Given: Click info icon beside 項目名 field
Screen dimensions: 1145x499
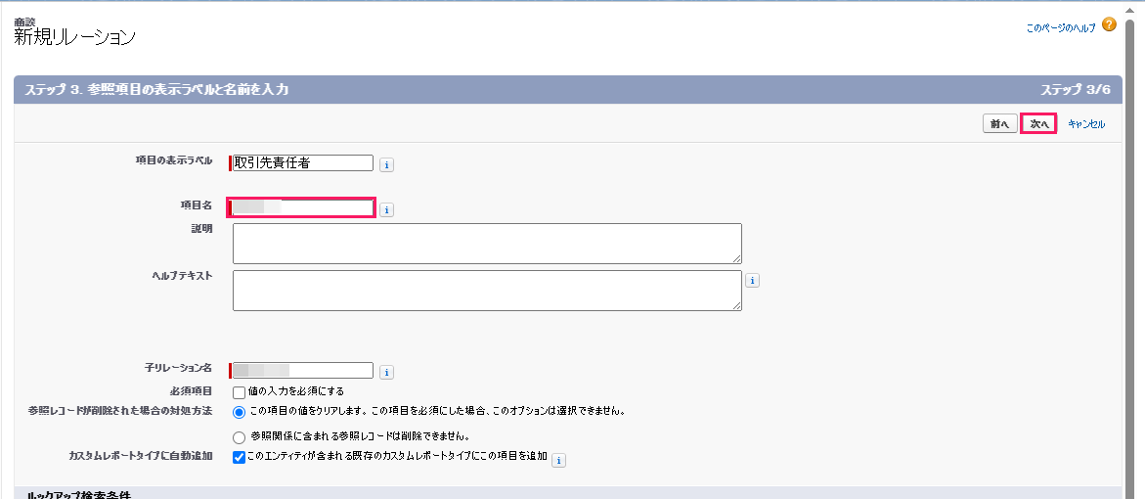Looking at the screenshot, I should (x=387, y=210).
